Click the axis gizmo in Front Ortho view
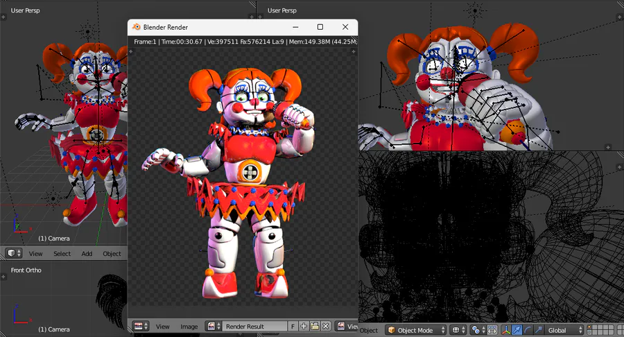624x337 pixels. click(21, 314)
